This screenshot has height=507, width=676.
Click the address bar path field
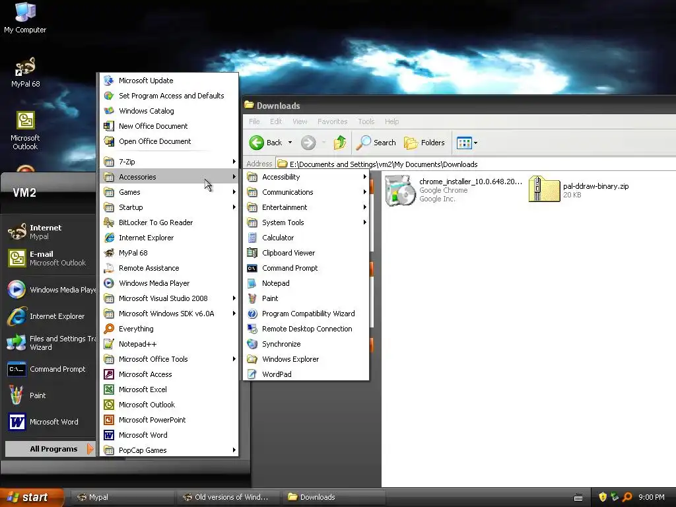click(475, 164)
